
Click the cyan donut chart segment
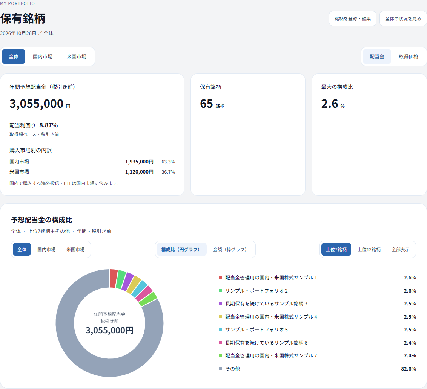pos(140,289)
